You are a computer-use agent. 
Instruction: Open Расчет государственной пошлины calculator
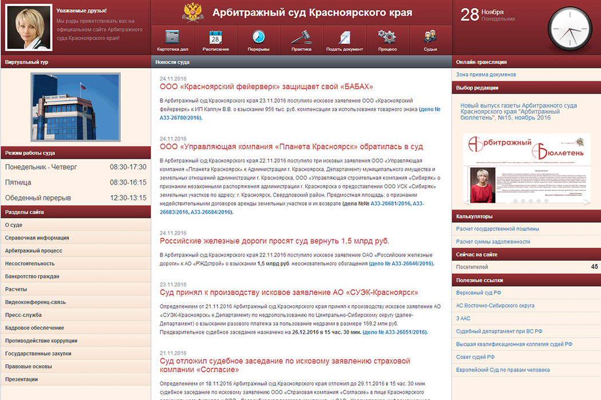(497, 229)
